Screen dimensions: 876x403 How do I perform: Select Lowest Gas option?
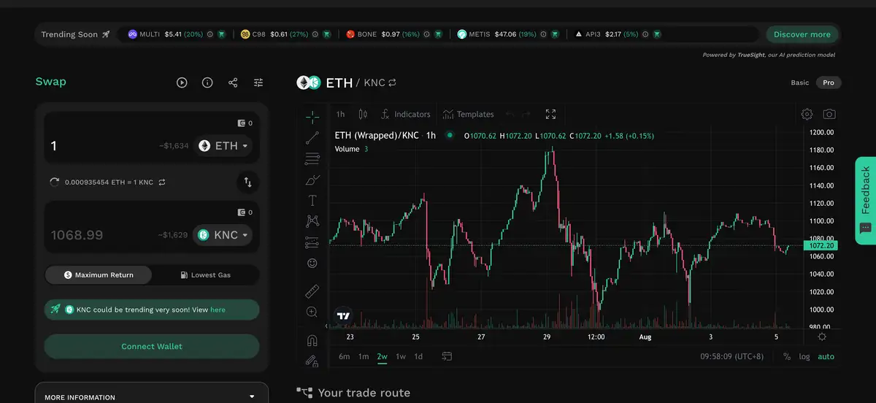pyautogui.click(x=205, y=275)
